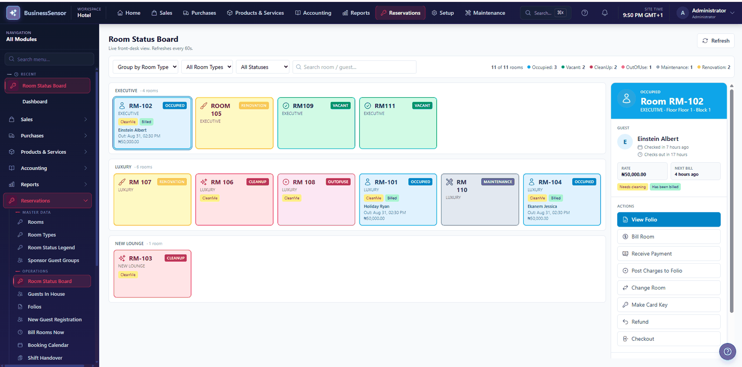Click the search magnifier icon in sidebar menu
Screen dimensions: 742x367
(12, 59)
